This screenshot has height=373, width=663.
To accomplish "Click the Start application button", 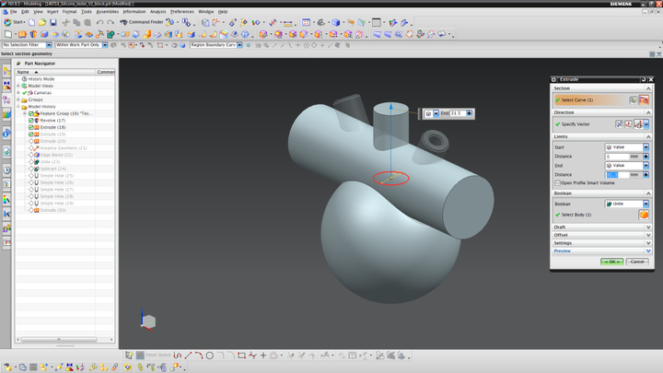I will click(x=14, y=22).
